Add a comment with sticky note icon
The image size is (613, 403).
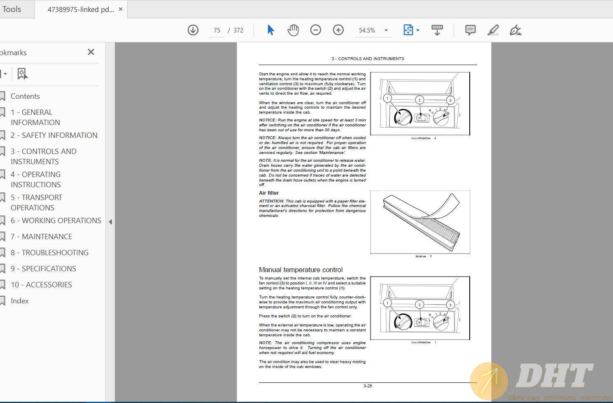pyautogui.click(x=470, y=30)
